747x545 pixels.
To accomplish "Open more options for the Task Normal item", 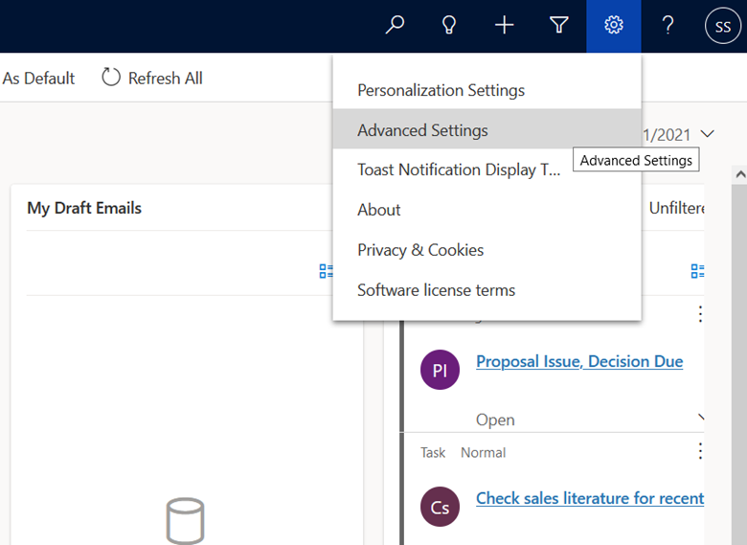I will click(700, 451).
